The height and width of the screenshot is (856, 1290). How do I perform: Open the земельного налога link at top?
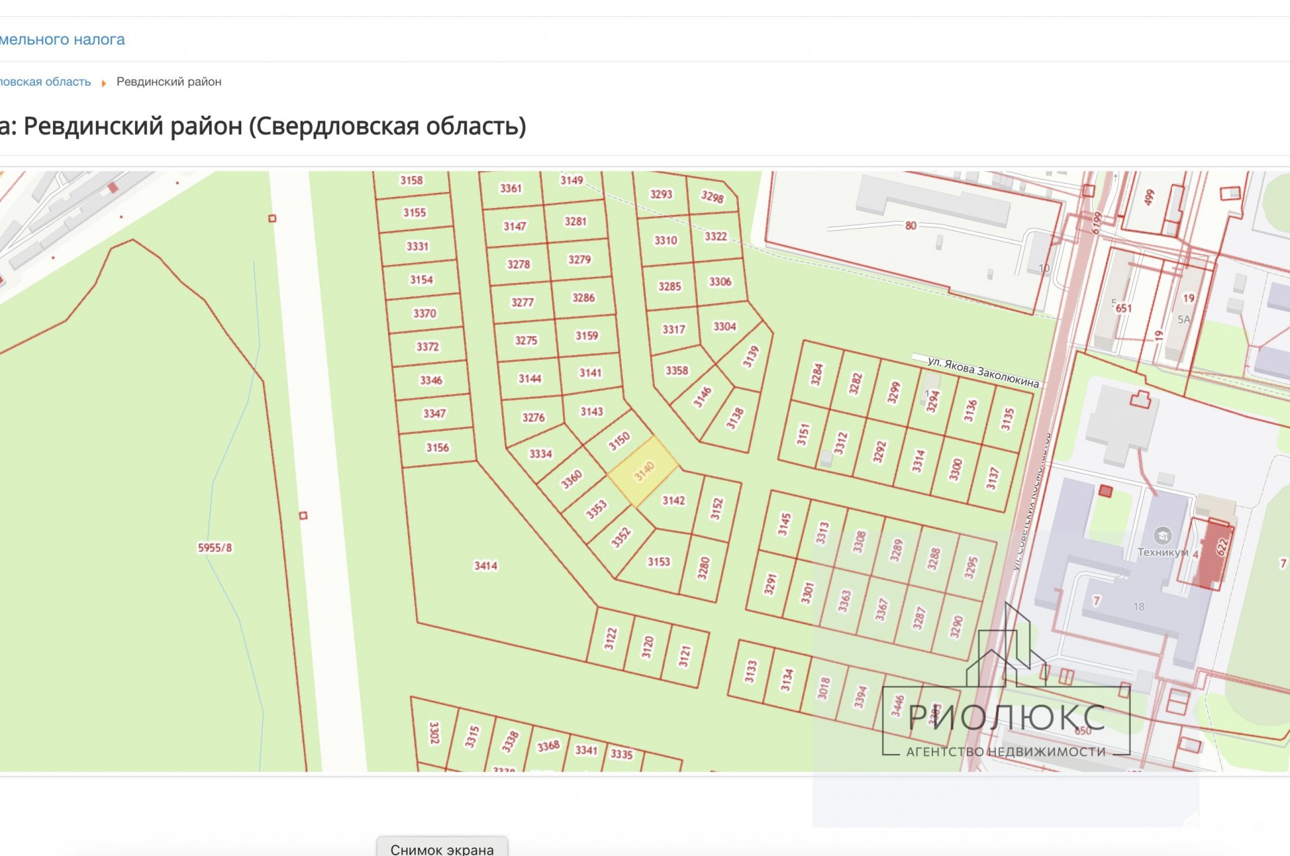pyautogui.click(x=62, y=40)
